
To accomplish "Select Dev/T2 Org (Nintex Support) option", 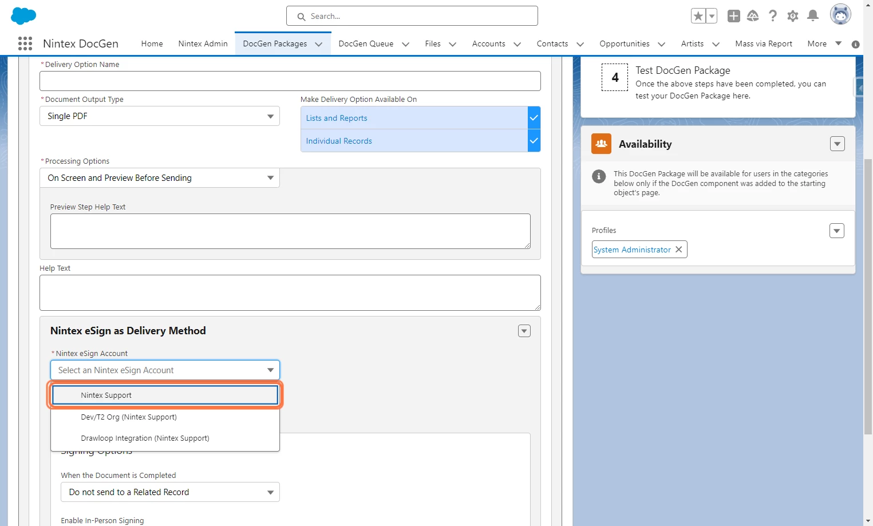I will pos(165,417).
